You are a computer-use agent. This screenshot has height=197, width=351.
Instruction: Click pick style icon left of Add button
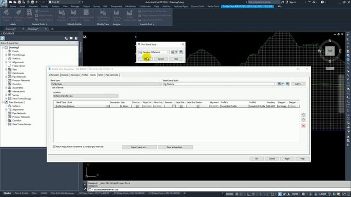tap(287, 84)
